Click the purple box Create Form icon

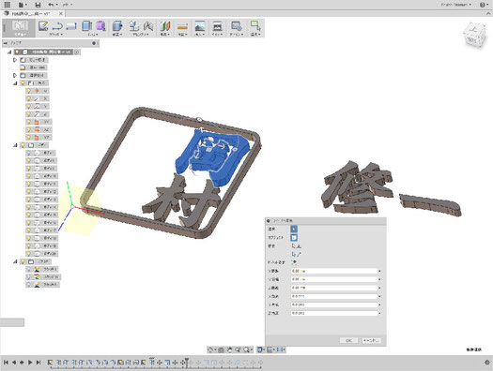[100, 26]
